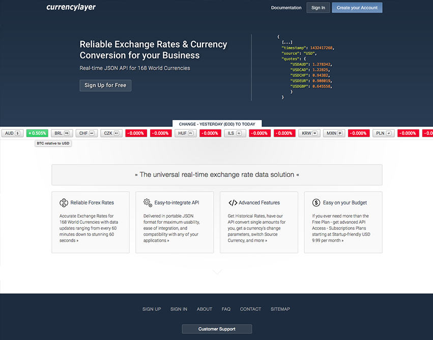
Task: Click the Kč symbol badge next to CZK
Action: pos(116,134)
